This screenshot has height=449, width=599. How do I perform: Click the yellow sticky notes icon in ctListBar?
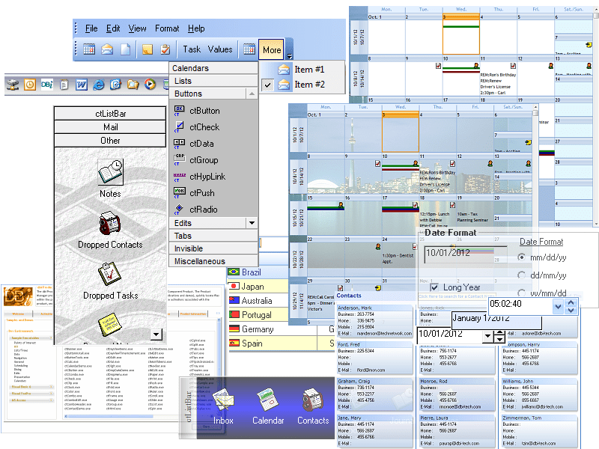click(x=110, y=325)
